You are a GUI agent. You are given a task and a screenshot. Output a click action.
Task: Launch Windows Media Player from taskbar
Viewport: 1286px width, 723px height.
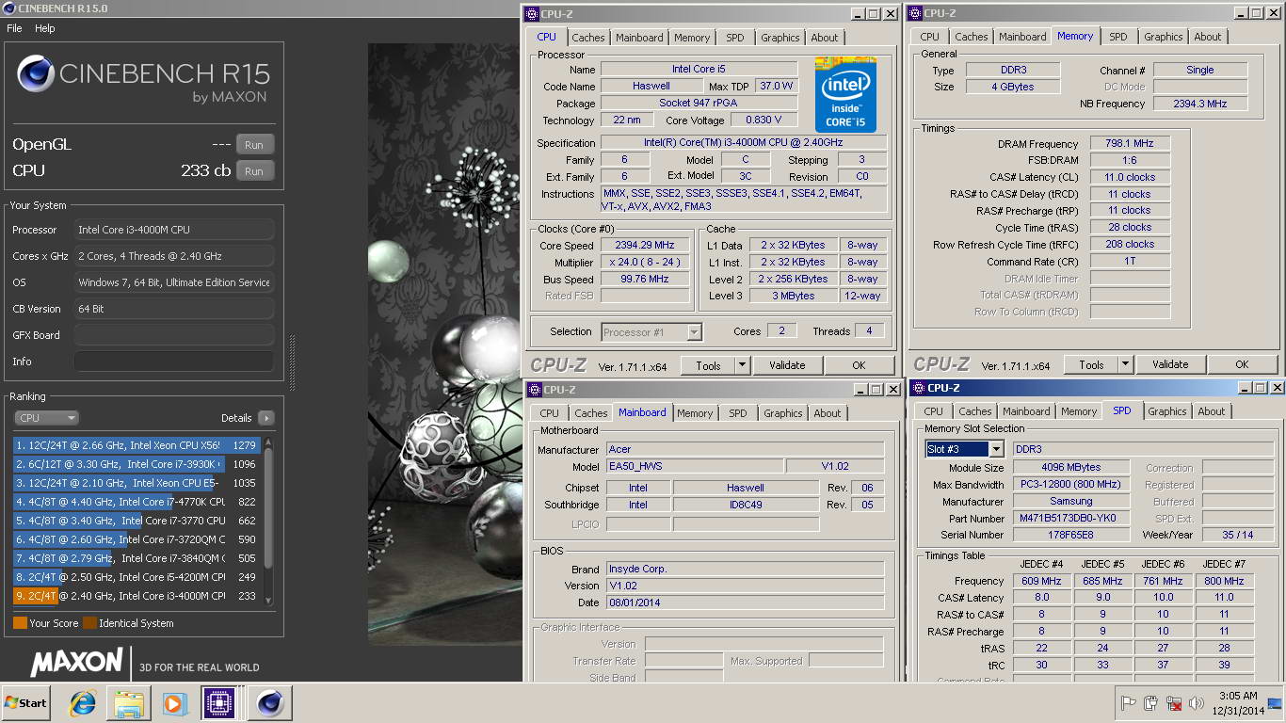coord(174,703)
